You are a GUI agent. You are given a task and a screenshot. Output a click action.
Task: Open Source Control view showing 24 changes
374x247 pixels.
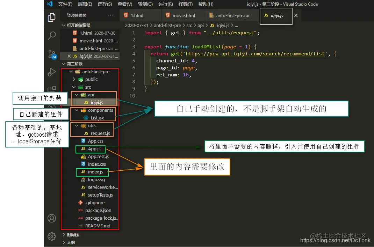52,54
